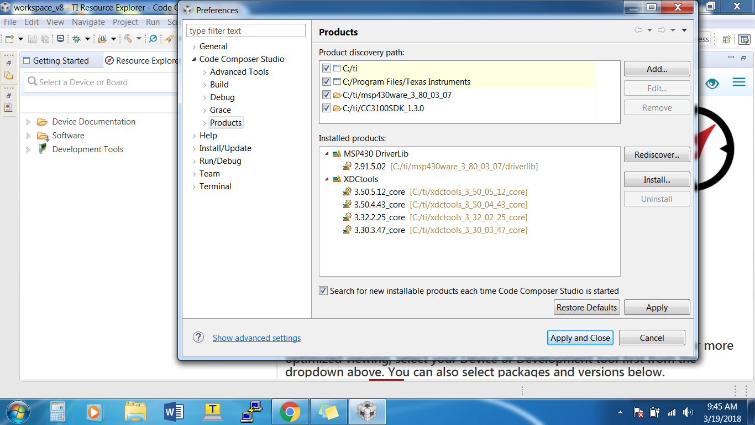Viewport: 755px width, 425px height.
Task: Restore the upper left trim stack
Action: pos(8,63)
